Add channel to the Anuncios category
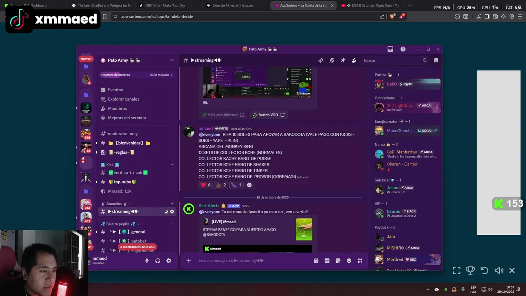The height and width of the screenshot is (296, 526). pos(172,204)
